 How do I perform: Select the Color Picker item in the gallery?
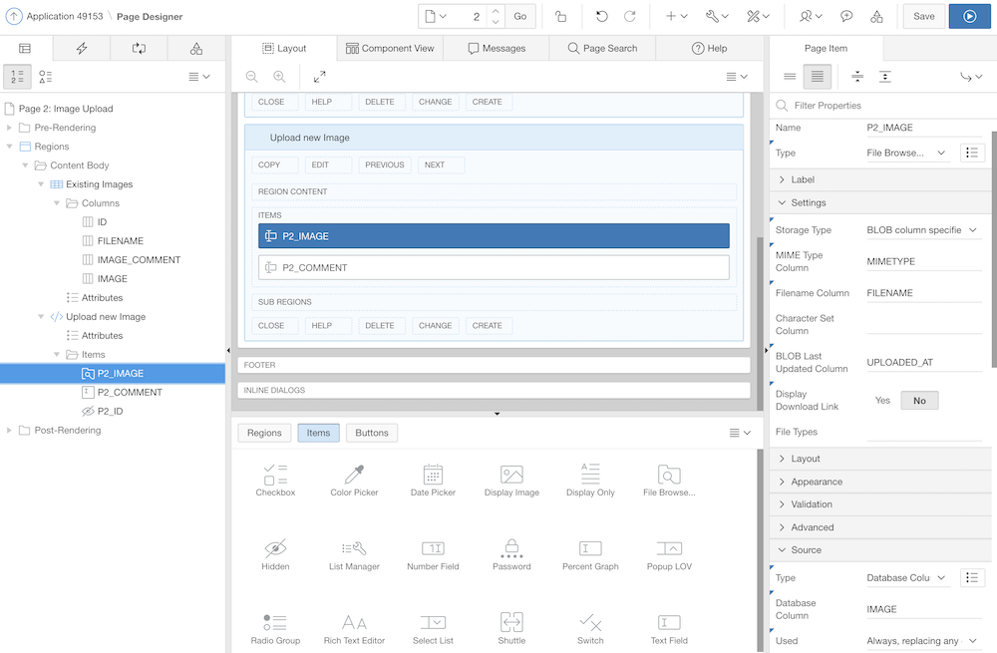click(354, 480)
